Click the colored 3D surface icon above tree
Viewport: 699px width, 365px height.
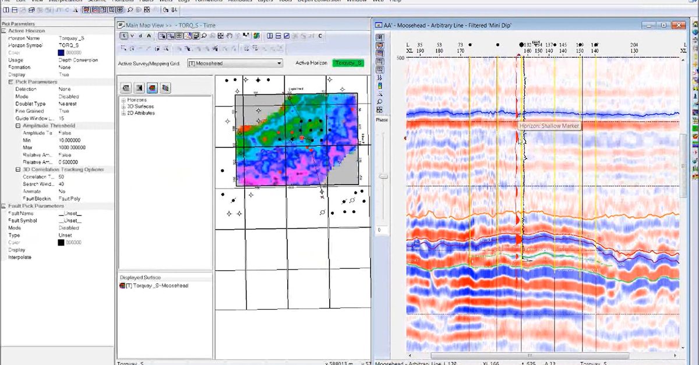pyautogui.click(x=152, y=88)
